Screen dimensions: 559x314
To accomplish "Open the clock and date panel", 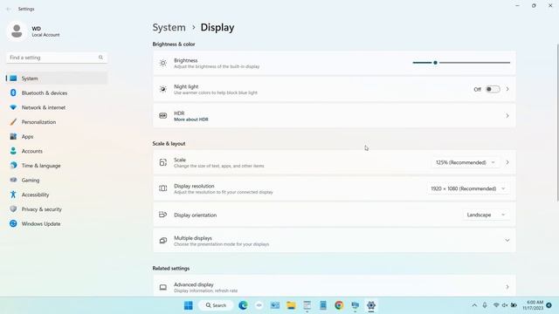I will click(533, 305).
